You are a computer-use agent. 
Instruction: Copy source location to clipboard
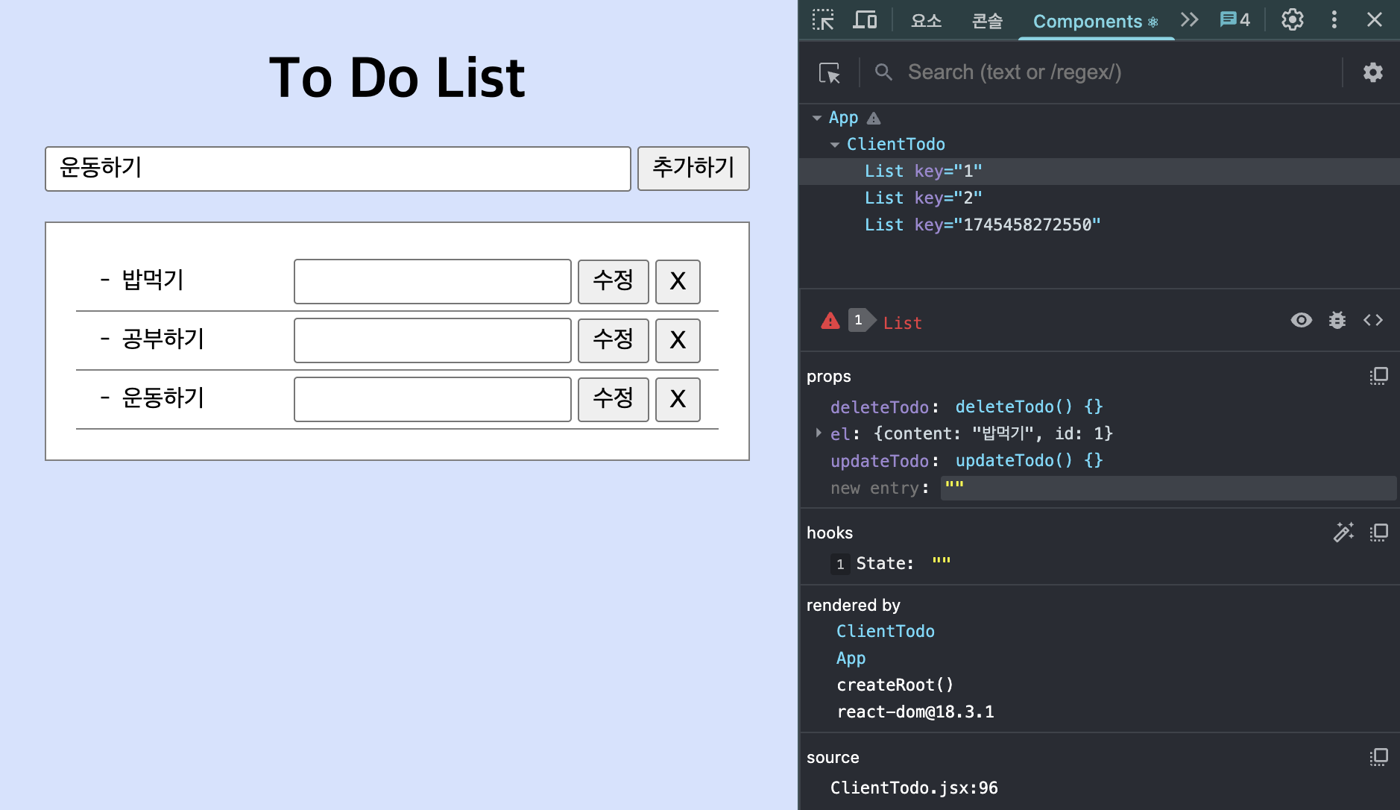1378,757
